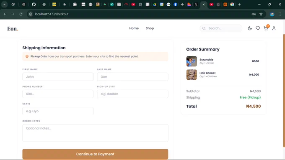Click the 'Subtotal' label
This screenshot has height=160, width=285.
point(193,91)
